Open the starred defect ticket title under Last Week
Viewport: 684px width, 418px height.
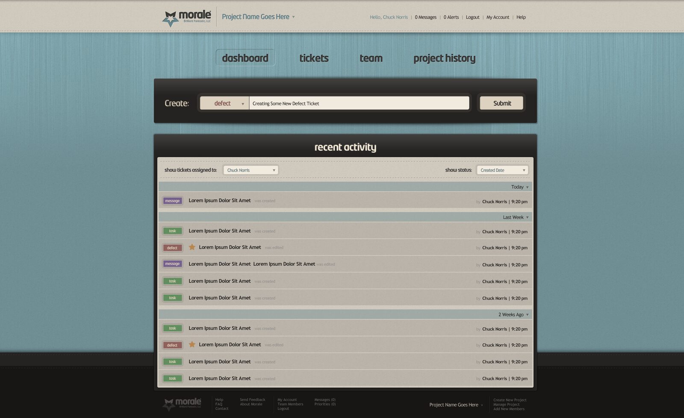coord(230,247)
